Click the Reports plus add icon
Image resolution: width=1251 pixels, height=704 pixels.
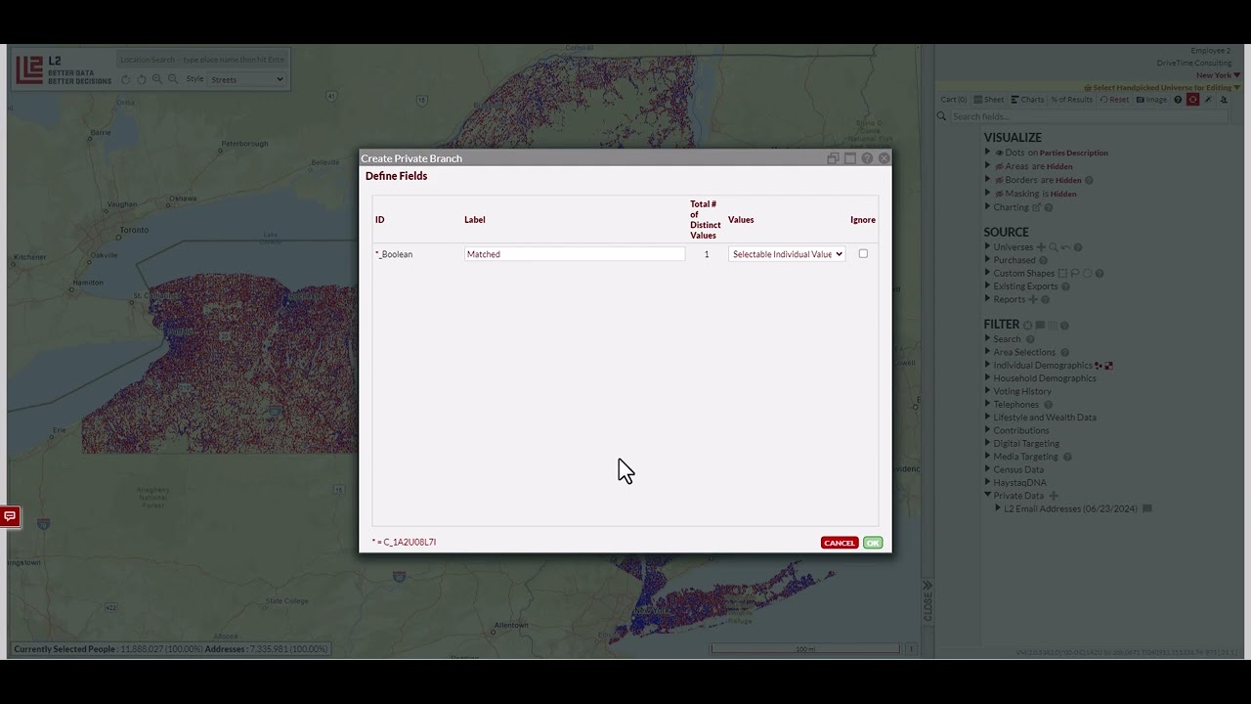[1033, 299]
